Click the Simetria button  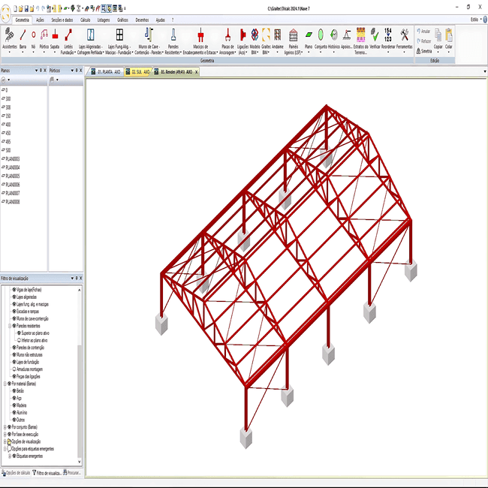click(424, 51)
